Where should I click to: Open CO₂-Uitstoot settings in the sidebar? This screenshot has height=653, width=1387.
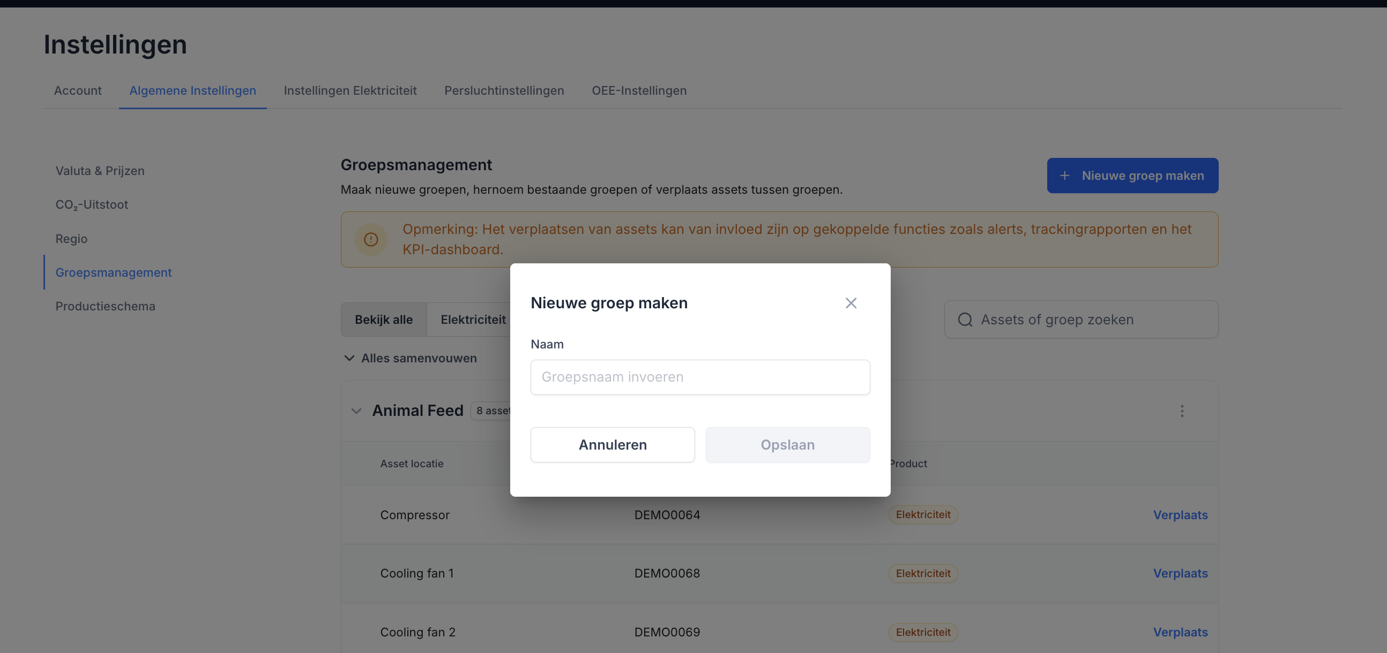92,205
